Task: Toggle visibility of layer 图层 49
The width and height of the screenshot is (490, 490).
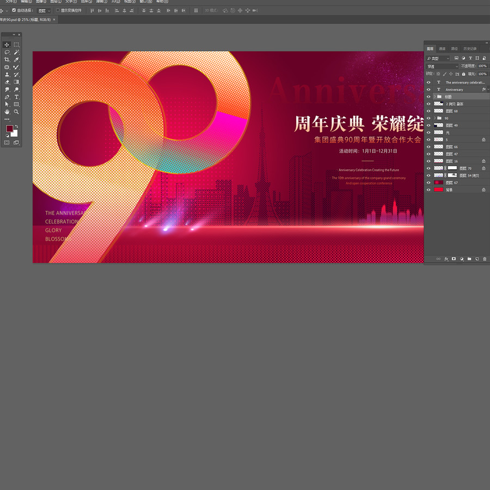Action: [x=429, y=125]
